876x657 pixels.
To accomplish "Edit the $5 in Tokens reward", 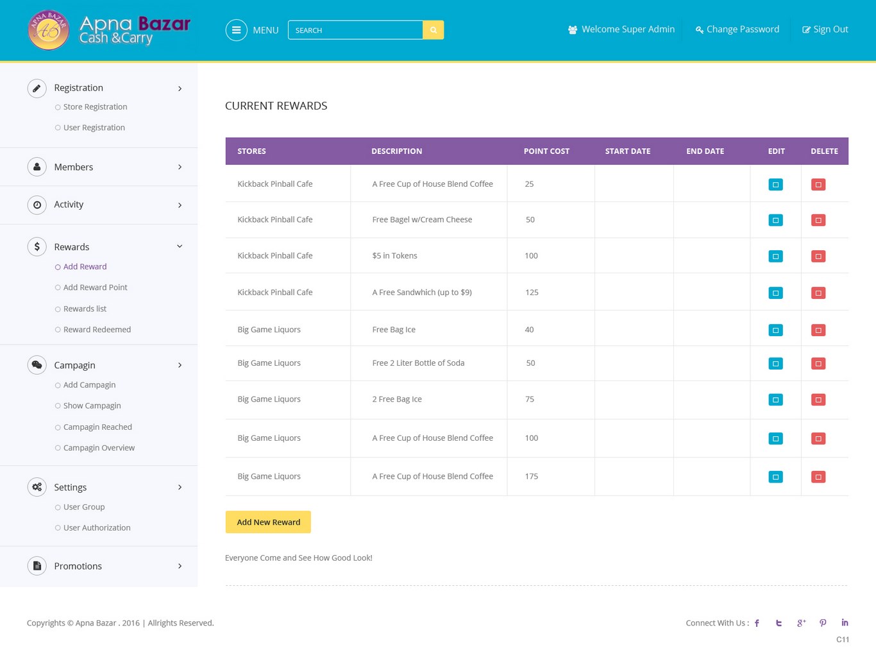I will 775,256.
